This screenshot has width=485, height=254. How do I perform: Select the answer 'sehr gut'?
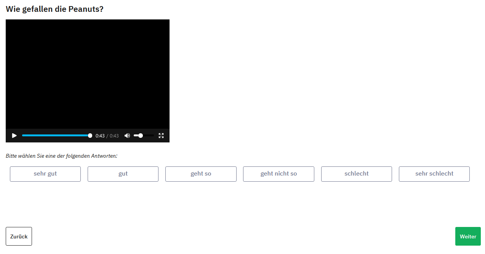click(x=45, y=174)
